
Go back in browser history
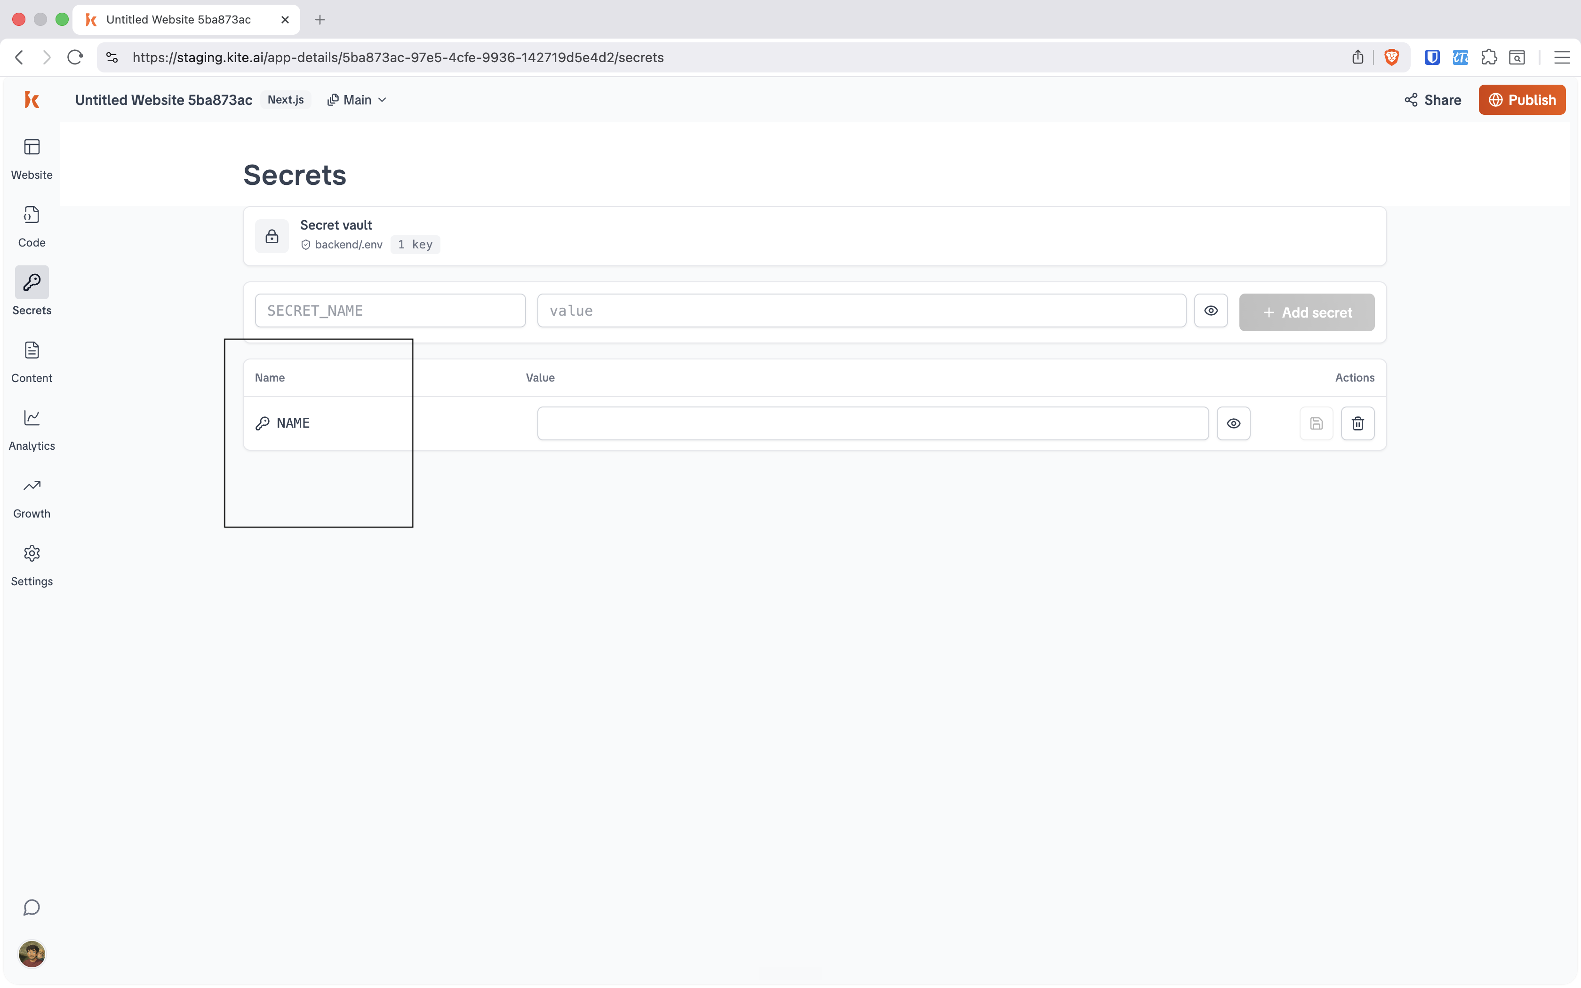pyautogui.click(x=19, y=57)
